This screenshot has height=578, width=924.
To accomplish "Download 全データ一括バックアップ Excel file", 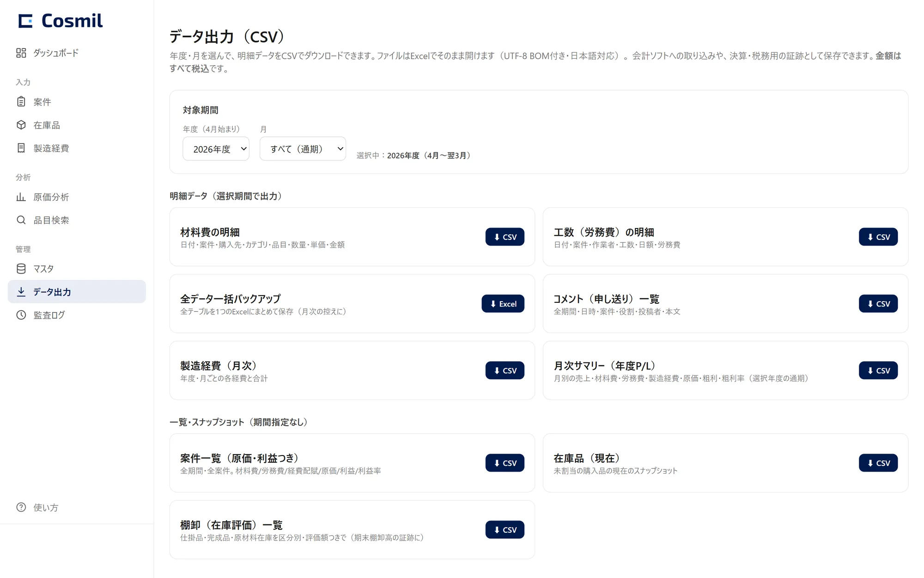I will (x=503, y=304).
